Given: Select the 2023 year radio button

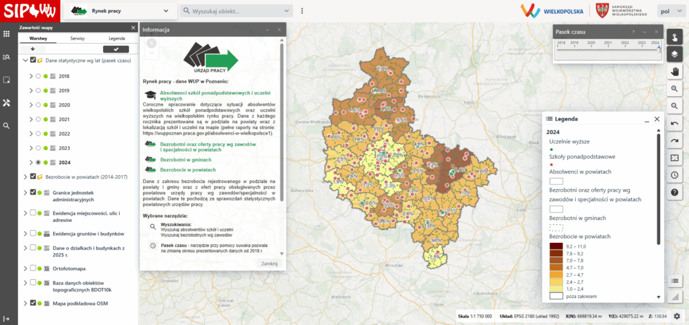Looking at the screenshot, I should pos(38,148).
